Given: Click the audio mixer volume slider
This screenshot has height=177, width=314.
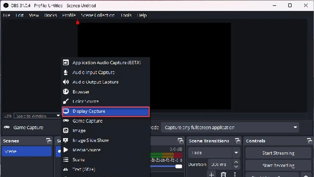Looking at the screenshot, I should pos(166,166).
